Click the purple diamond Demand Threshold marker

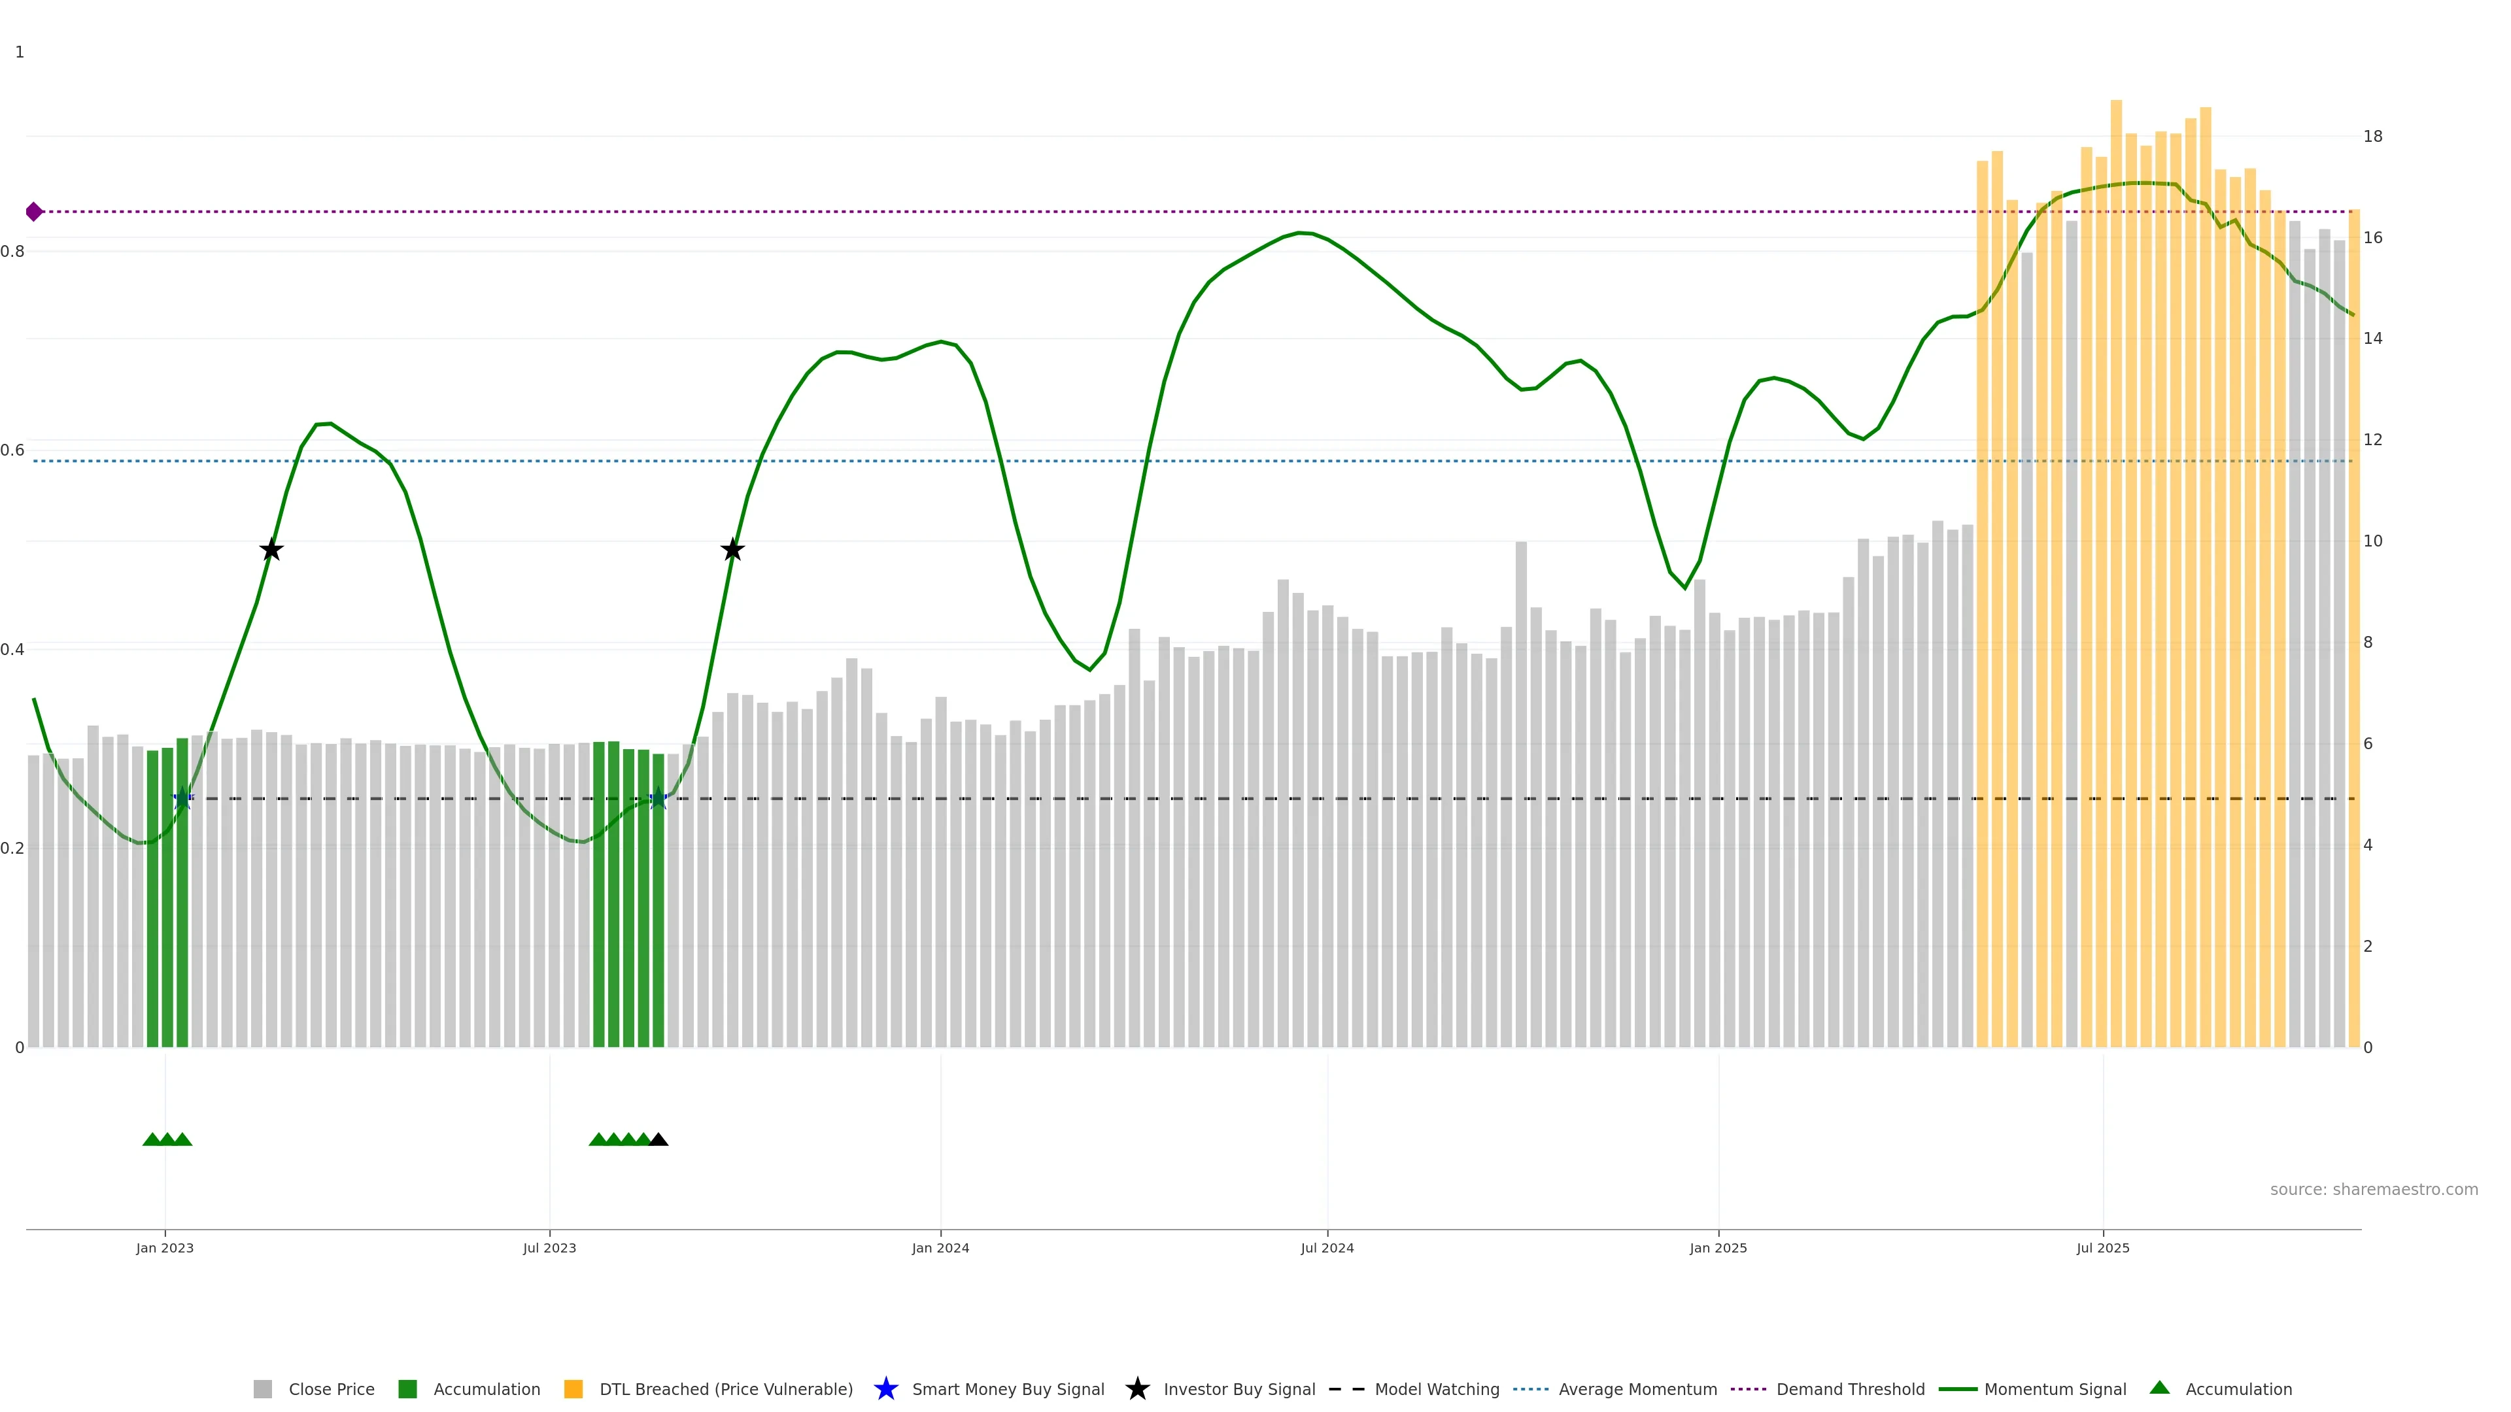(34, 211)
